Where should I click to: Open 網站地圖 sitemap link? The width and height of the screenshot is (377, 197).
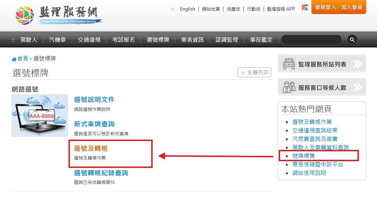pyautogui.click(x=211, y=9)
